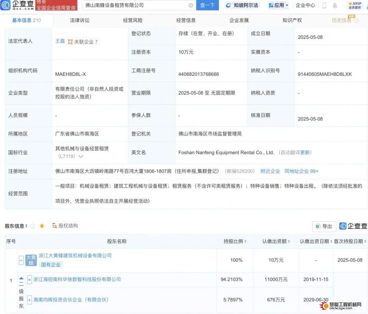This screenshot has width=368, height=314.
Task: Click the 2019-11-15 date cell
Action: (x=316, y=280)
